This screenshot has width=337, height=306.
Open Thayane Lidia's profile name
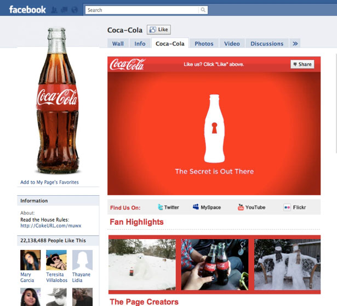pyautogui.click(x=81, y=277)
